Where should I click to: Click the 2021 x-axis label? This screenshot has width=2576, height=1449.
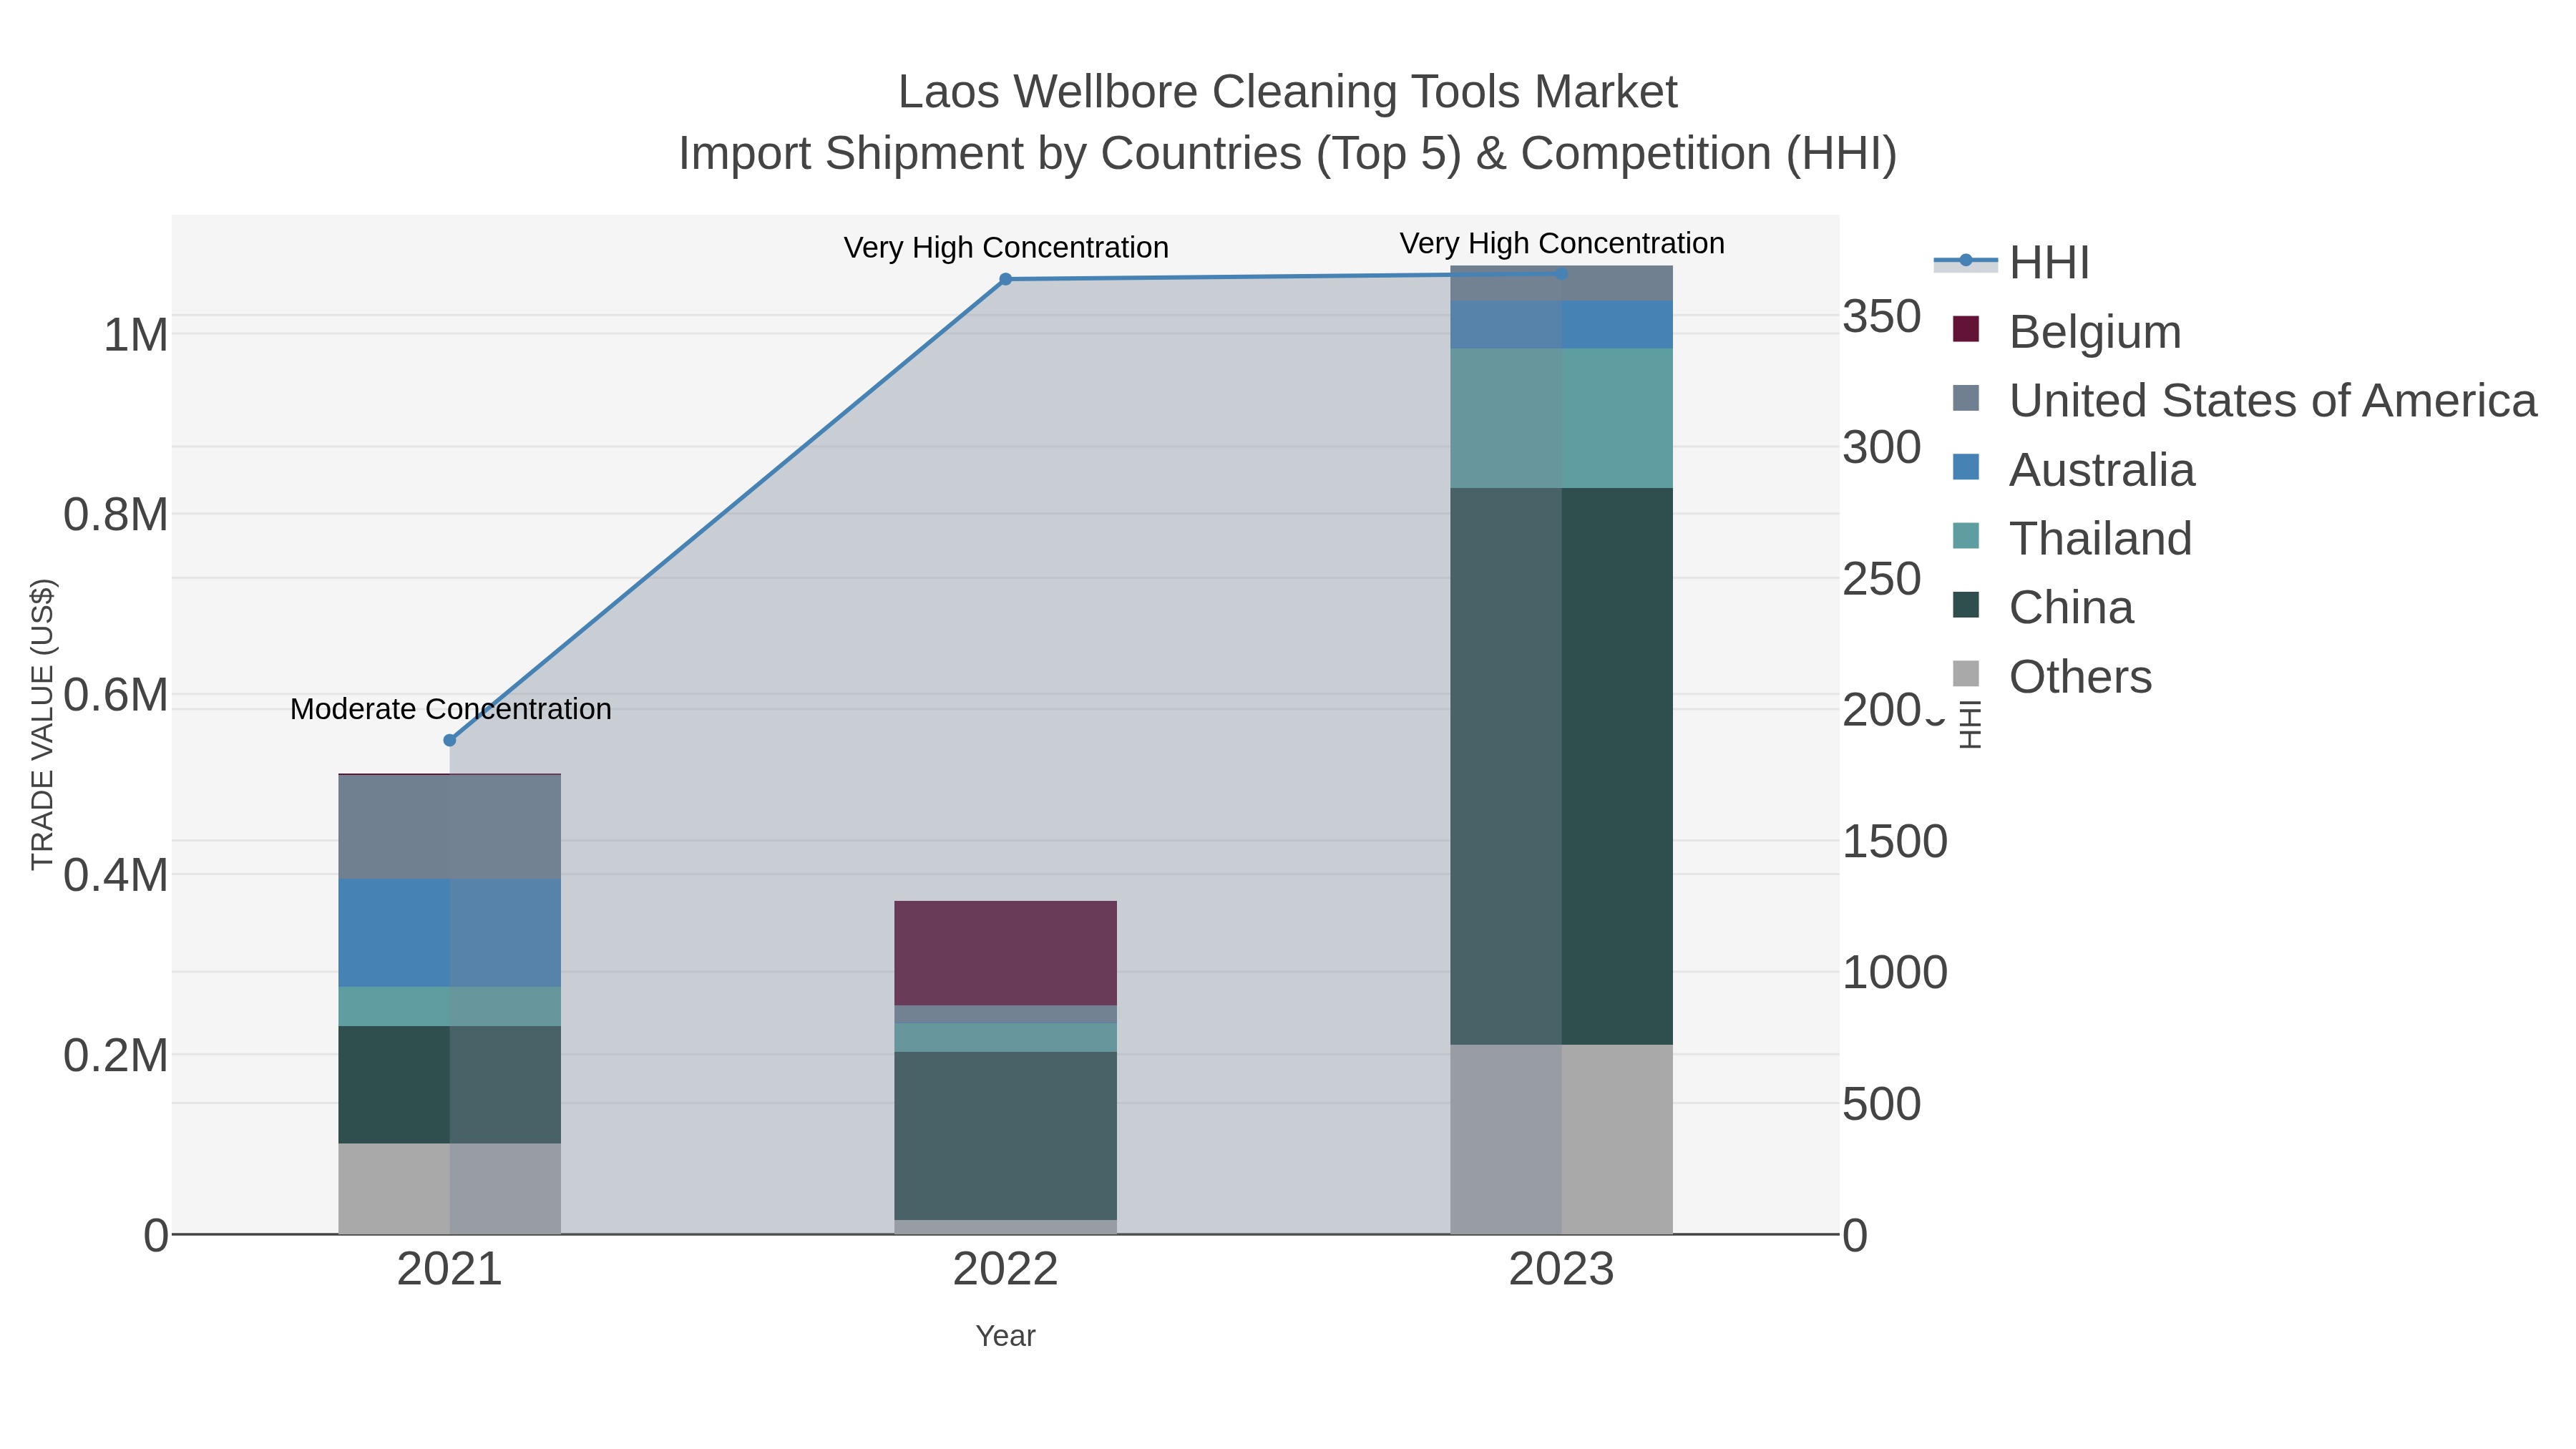(x=450, y=1270)
